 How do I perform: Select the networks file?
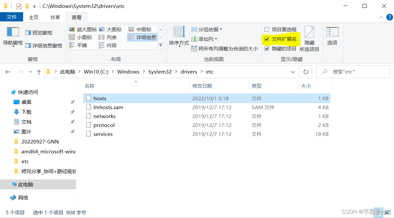[x=207, y=116]
